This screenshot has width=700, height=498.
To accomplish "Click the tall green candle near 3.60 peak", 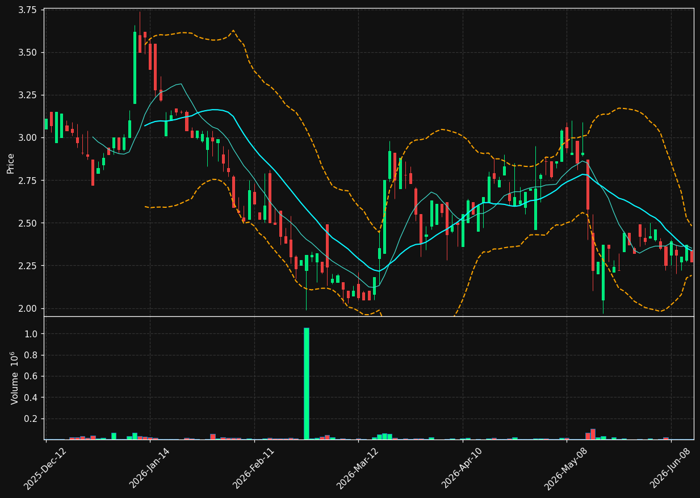I will [x=135, y=68].
